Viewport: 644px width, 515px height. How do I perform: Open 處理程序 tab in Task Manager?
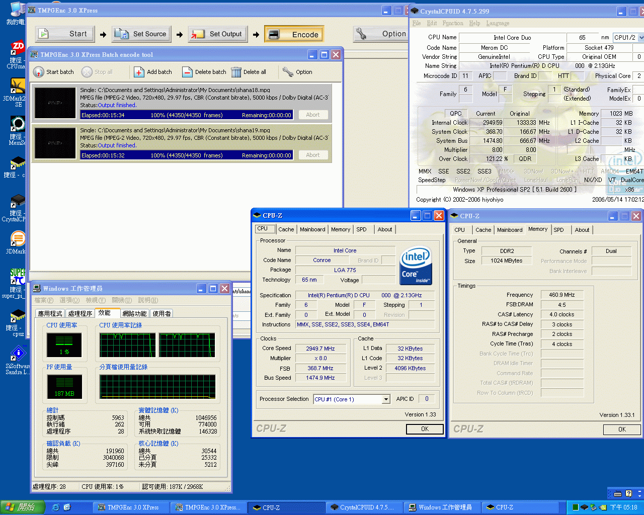(80, 313)
